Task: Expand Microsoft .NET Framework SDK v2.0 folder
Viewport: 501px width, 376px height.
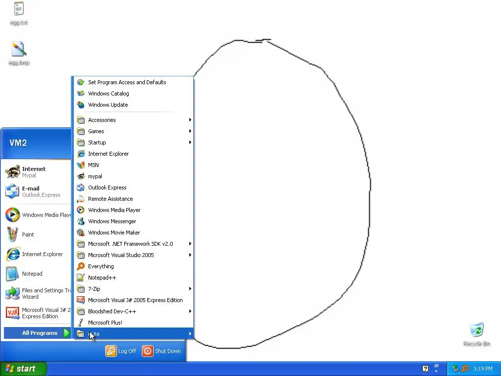Action: coord(133,244)
